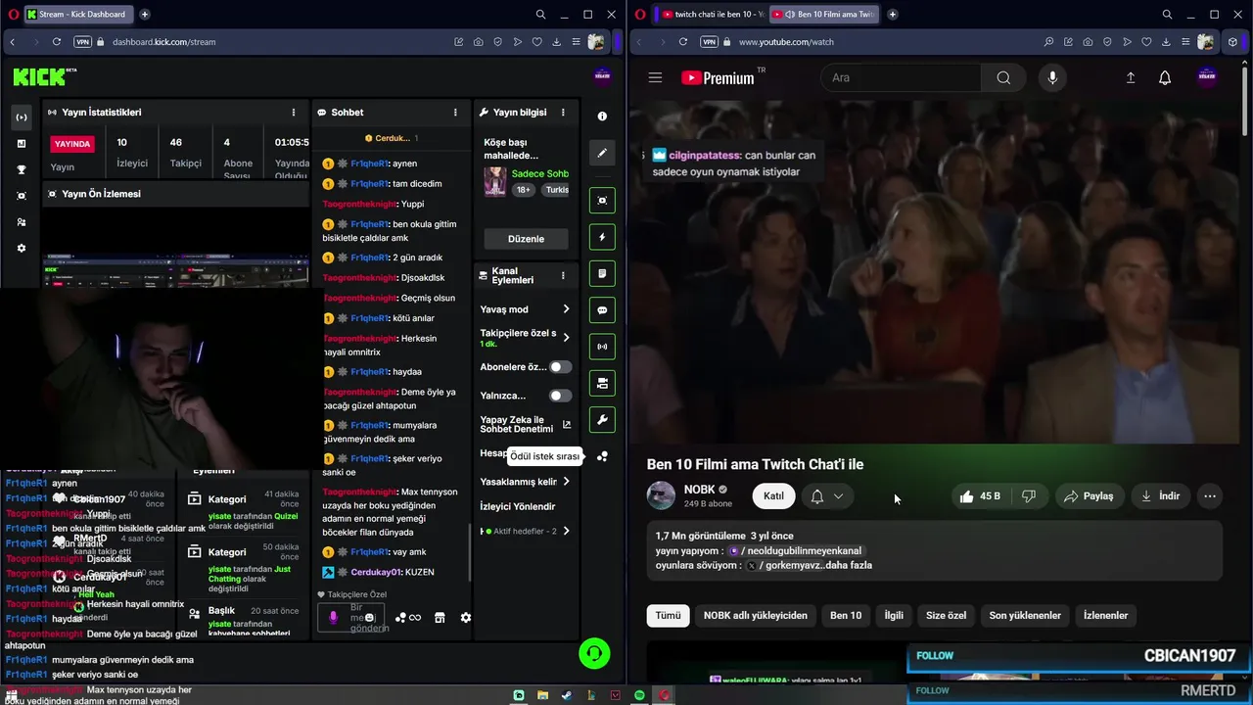Viewport: 1253px width, 705px height.
Task: Dislike the Ben 10 video
Action: click(x=1028, y=496)
